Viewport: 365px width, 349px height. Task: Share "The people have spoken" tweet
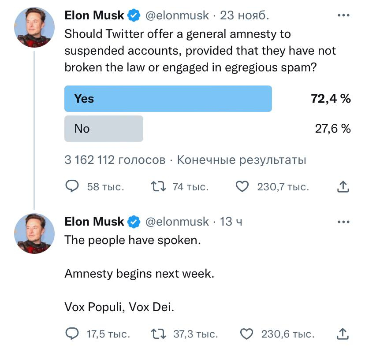point(343,334)
